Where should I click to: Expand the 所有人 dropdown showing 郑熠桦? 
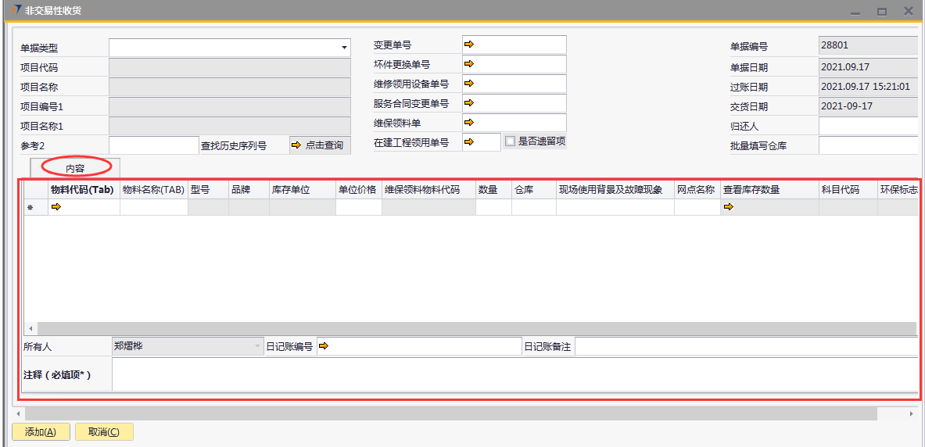(257, 346)
